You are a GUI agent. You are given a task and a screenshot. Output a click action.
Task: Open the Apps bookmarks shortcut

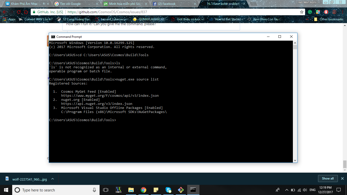(9, 19)
